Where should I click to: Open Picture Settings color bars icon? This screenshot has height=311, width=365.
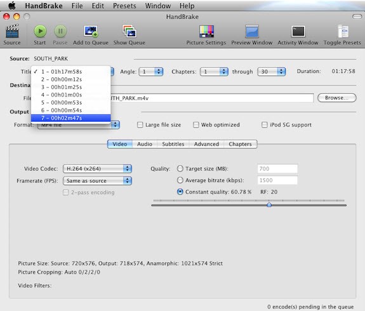(x=206, y=31)
